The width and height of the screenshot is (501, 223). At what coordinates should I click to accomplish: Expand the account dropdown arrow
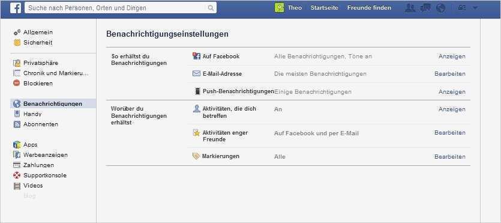(475, 8)
